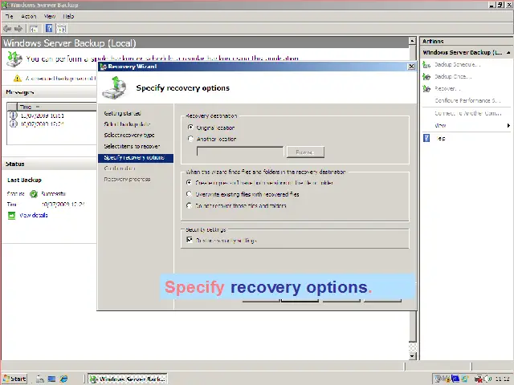This screenshot has width=514, height=385.
Task: Open the View menu in menu bar
Action: 50,16
